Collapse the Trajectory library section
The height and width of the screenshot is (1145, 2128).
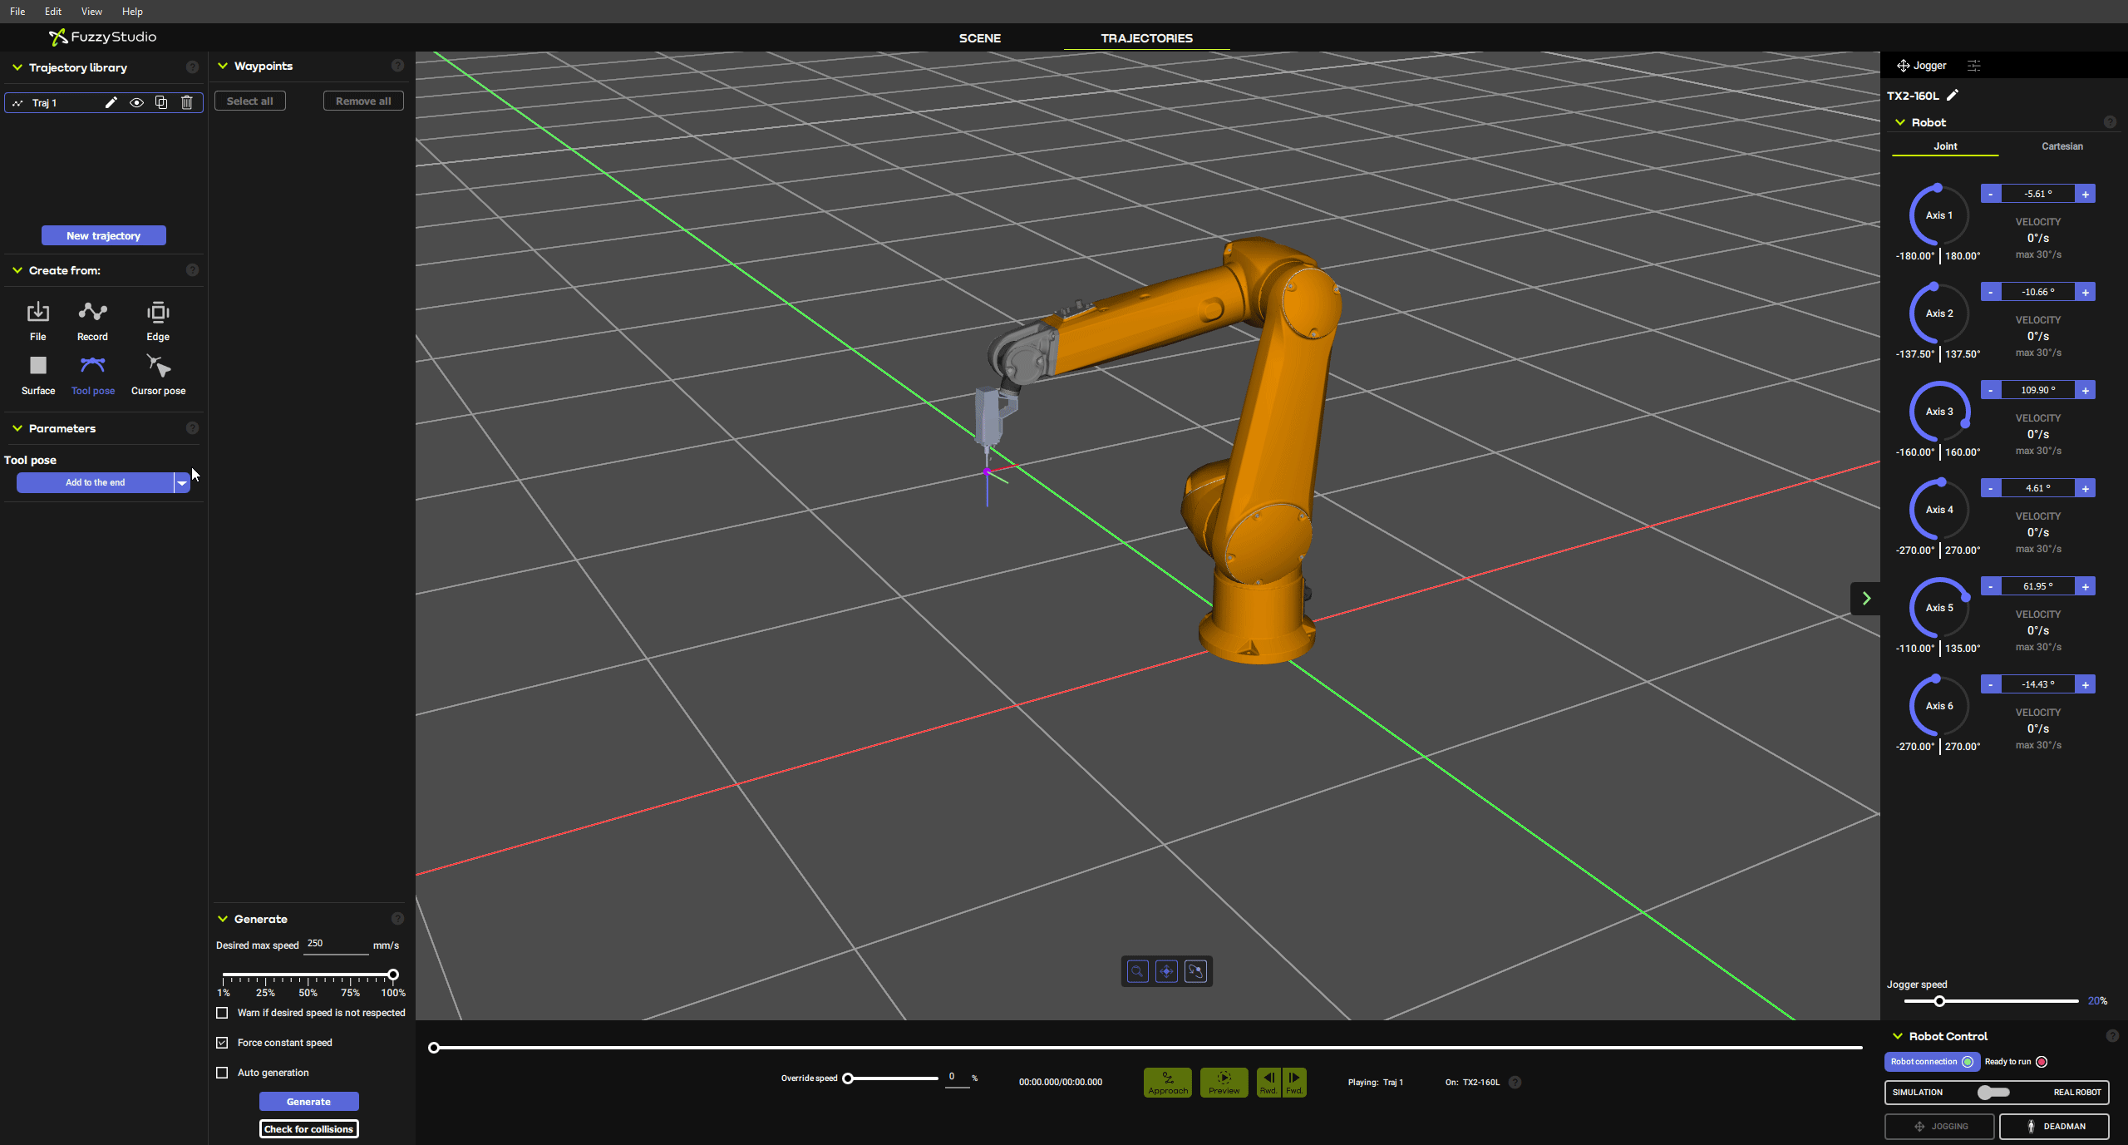[17, 67]
